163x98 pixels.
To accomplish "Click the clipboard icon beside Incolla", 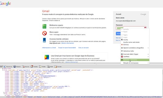I will (x=122, y=40).
